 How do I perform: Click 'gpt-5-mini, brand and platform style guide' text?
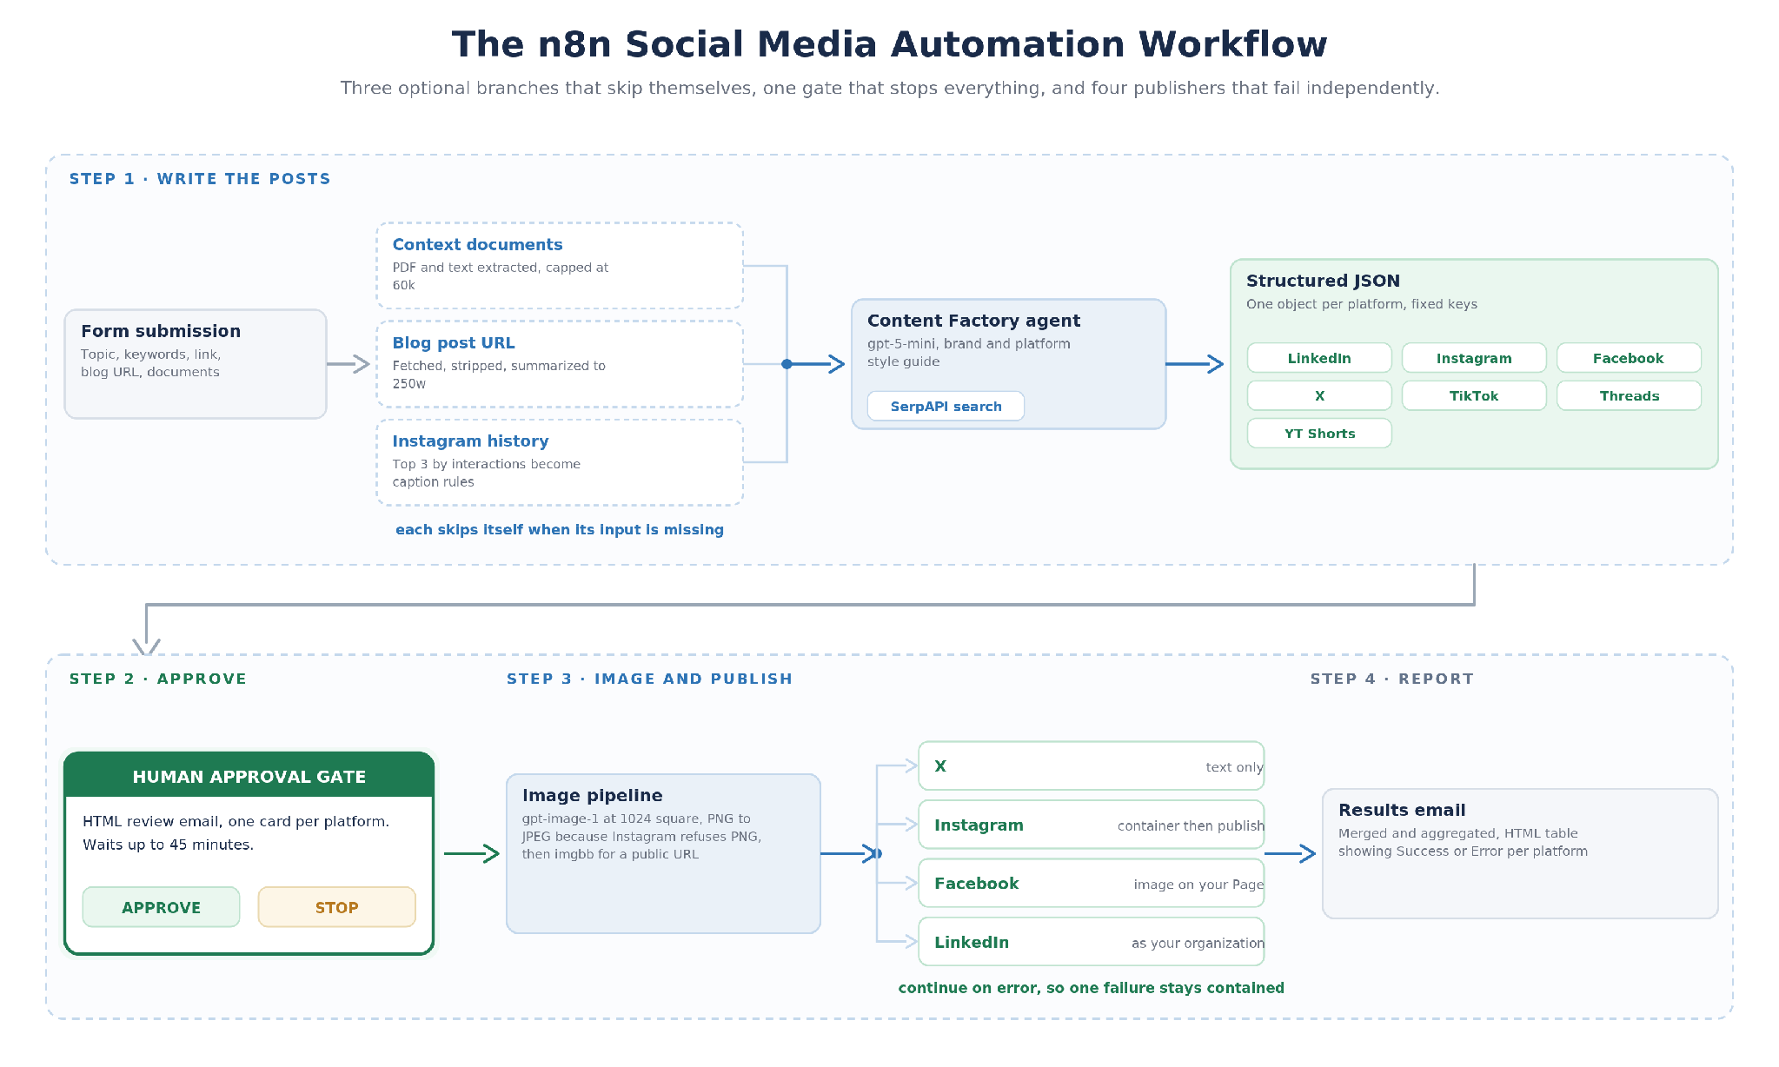pyautogui.click(x=968, y=353)
